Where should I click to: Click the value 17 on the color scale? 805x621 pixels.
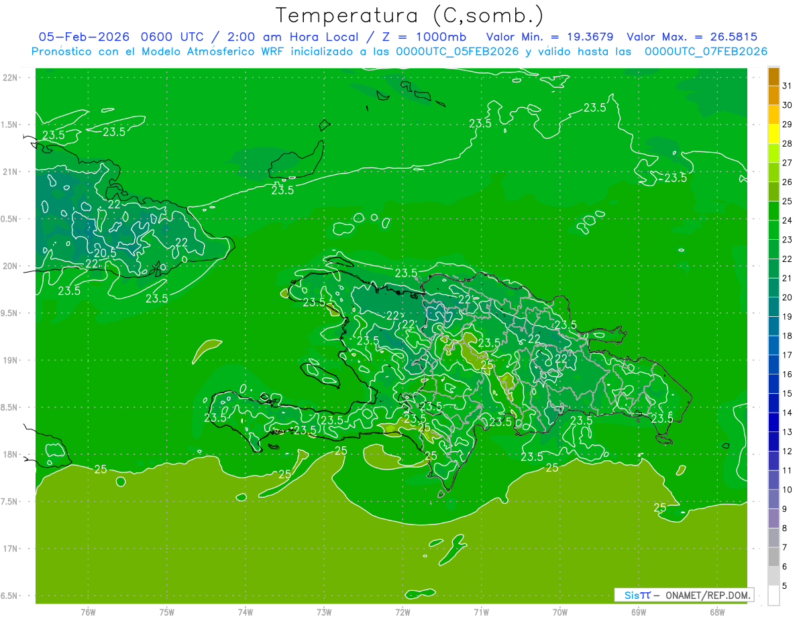point(787,355)
